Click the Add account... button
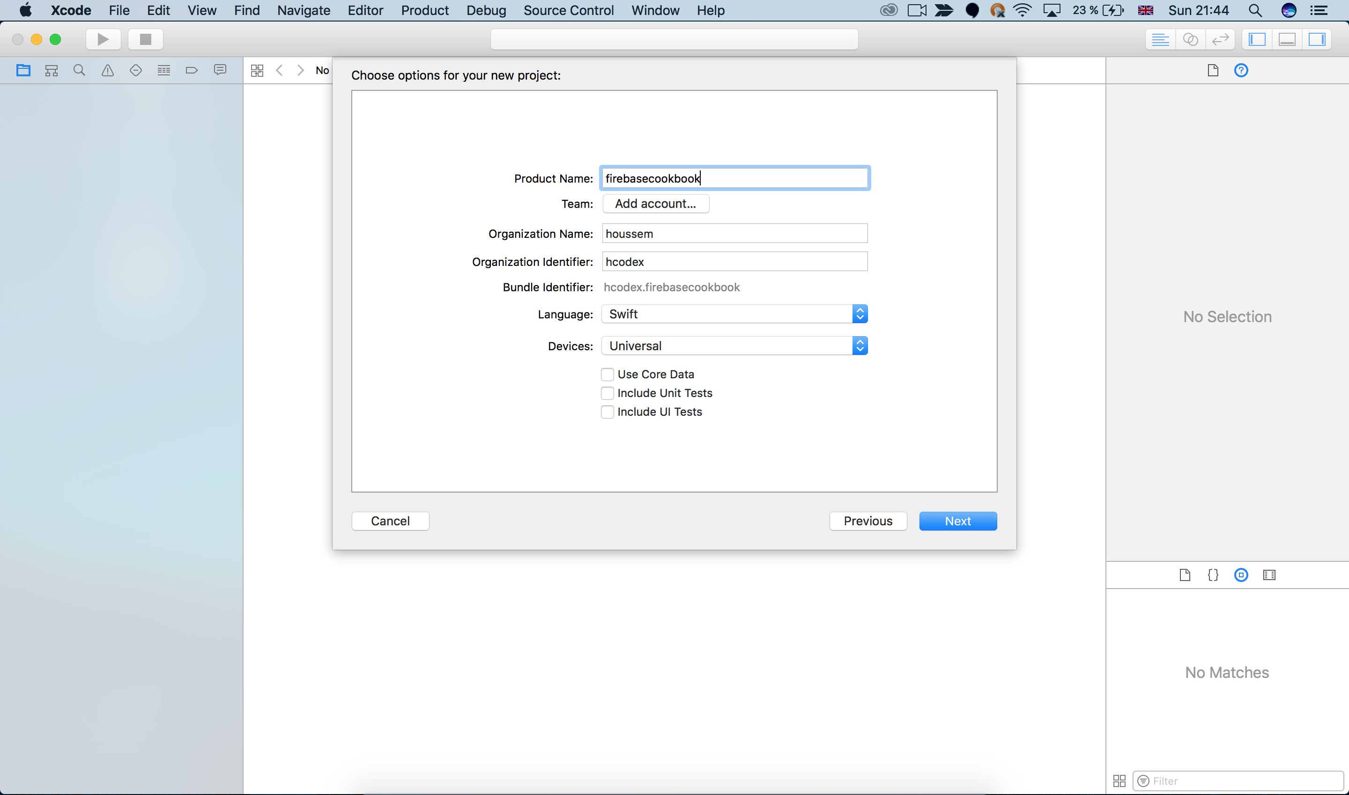This screenshot has height=795, width=1349. 655,204
